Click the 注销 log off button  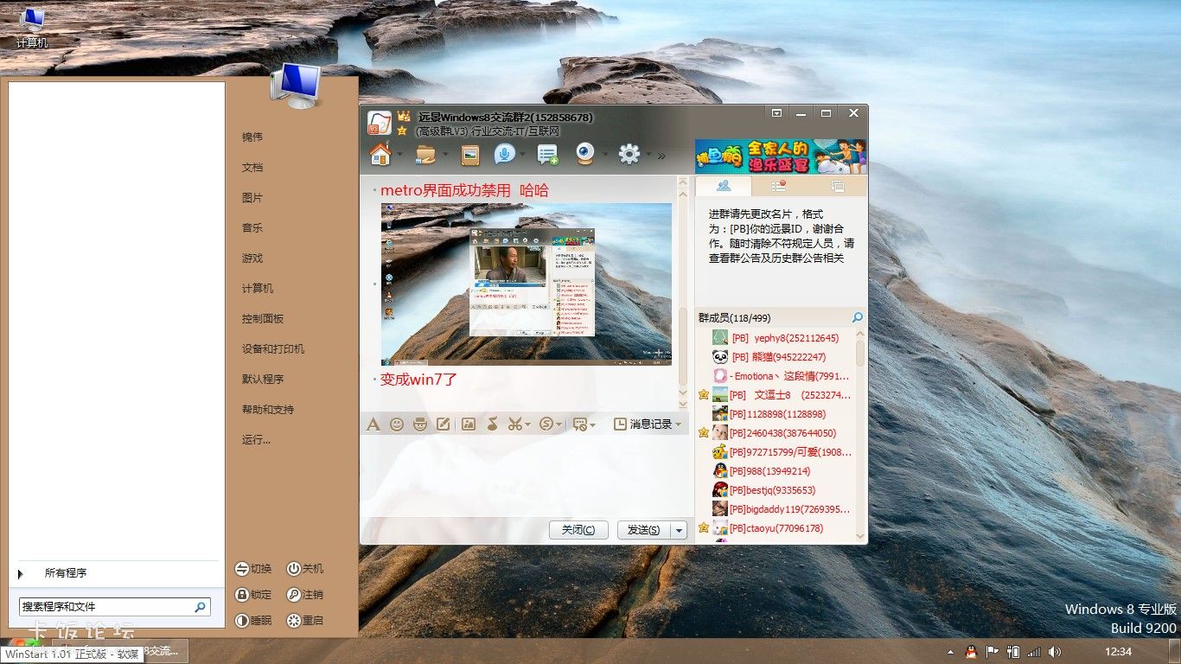tap(305, 595)
